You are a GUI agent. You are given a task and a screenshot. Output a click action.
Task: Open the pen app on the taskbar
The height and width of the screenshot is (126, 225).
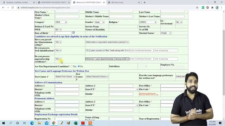pos(62,123)
